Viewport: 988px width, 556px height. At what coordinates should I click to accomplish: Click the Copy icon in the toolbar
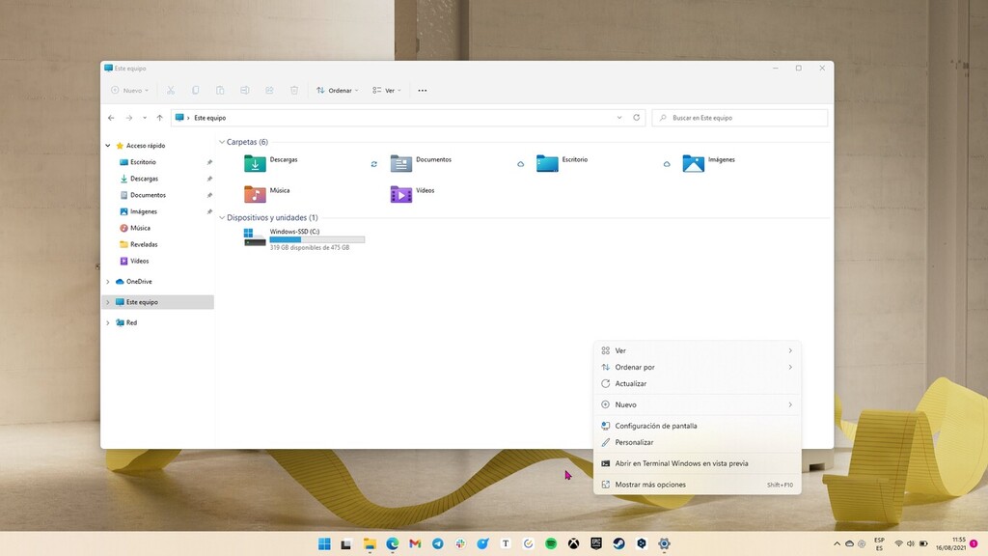(x=195, y=90)
